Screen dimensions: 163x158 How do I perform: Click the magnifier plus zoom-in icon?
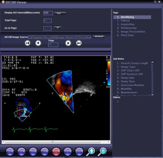91,152
